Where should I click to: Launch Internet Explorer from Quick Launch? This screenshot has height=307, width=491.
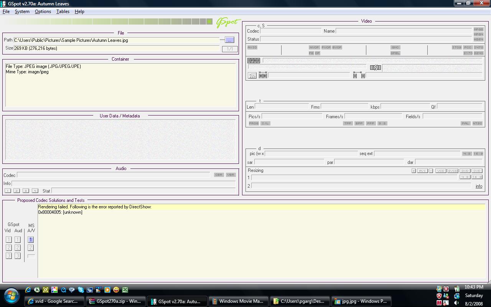tap(28, 290)
